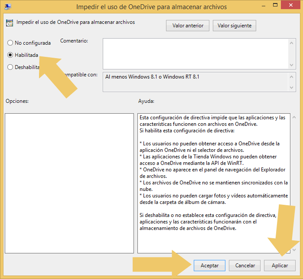Viewport: 303px width, 279px height.
Task: Select the Habilitada radio option
Action: (x=10, y=55)
